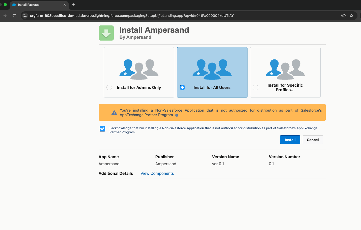This screenshot has width=361, height=230.
Task: Reload the page with refresh icon
Action: (14, 16)
